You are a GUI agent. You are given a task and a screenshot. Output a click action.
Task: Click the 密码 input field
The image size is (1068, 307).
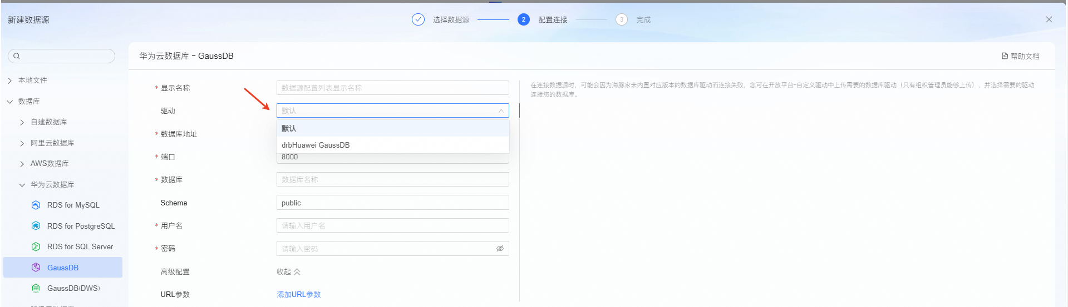(393, 249)
